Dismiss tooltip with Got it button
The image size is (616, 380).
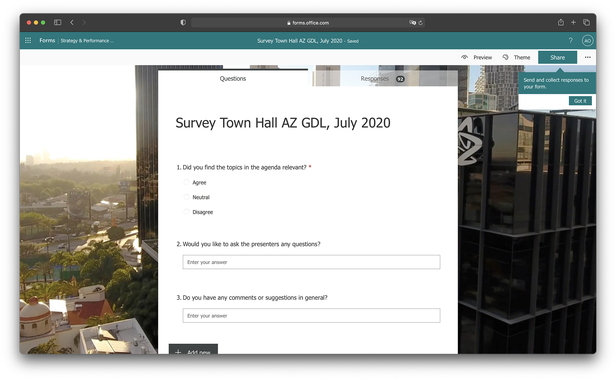point(580,101)
